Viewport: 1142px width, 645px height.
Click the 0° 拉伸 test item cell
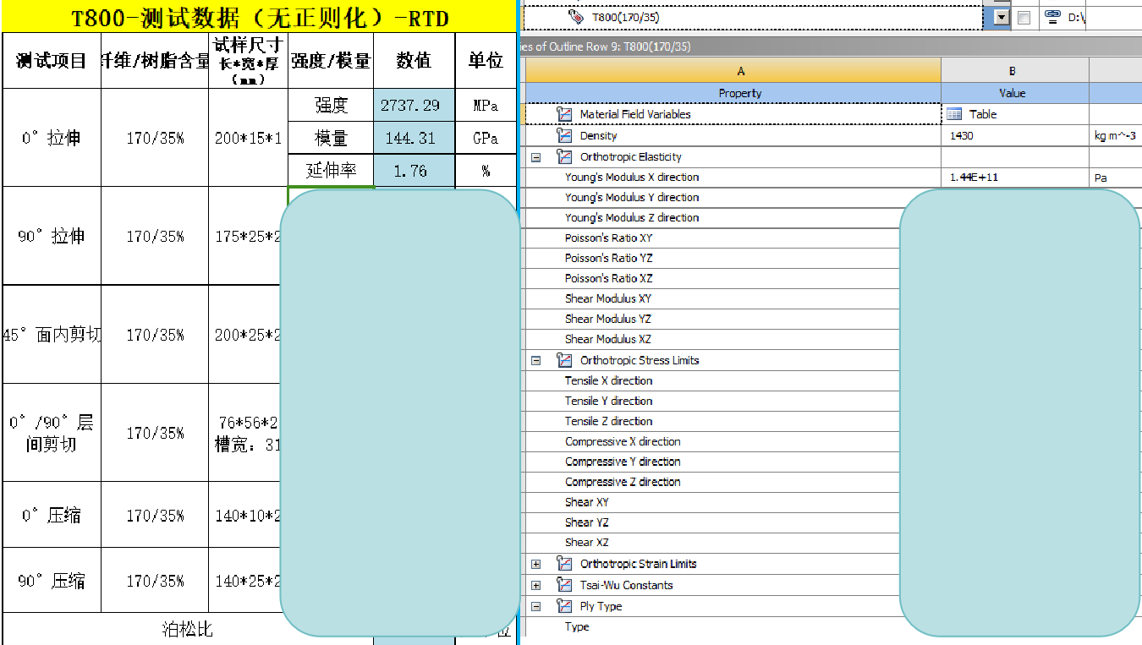click(52, 138)
